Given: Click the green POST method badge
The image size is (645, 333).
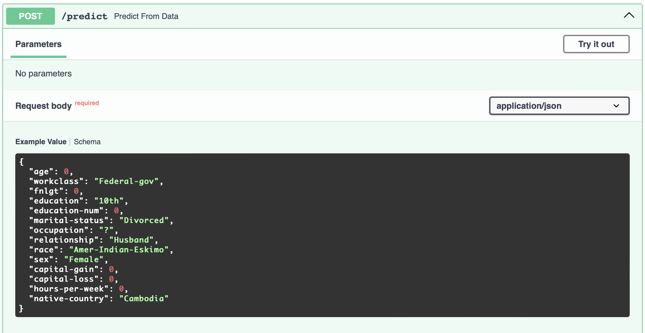Looking at the screenshot, I should pyautogui.click(x=31, y=16).
